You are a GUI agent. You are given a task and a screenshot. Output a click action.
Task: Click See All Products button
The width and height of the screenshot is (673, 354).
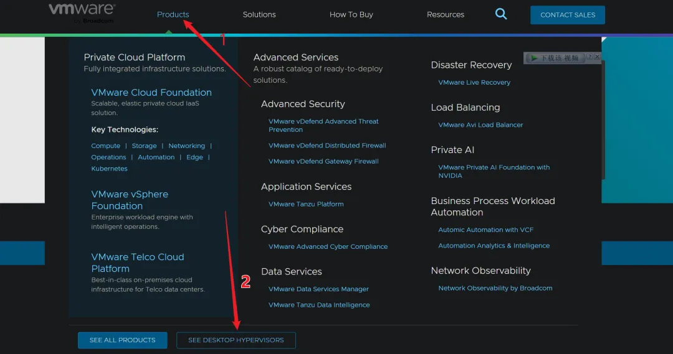pos(122,340)
